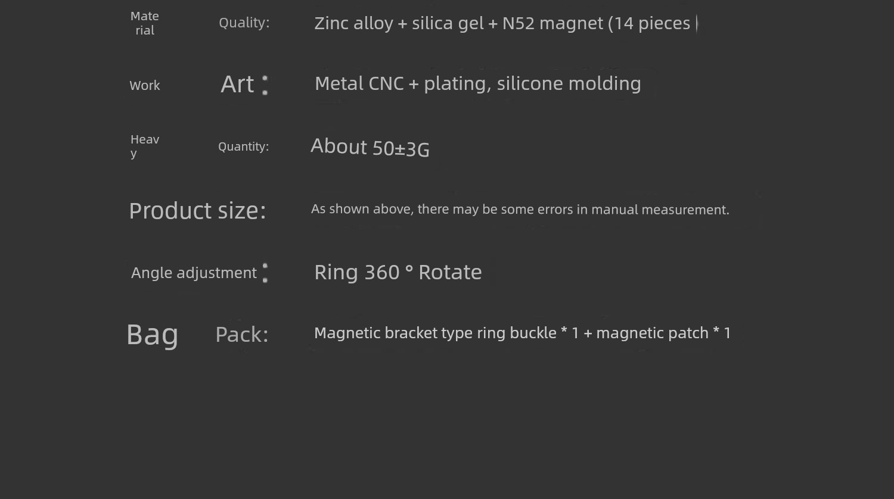This screenshot has width=894, height=499.
Task: Click the colon after 'Angle adjustment'
Action: (265, 273)
